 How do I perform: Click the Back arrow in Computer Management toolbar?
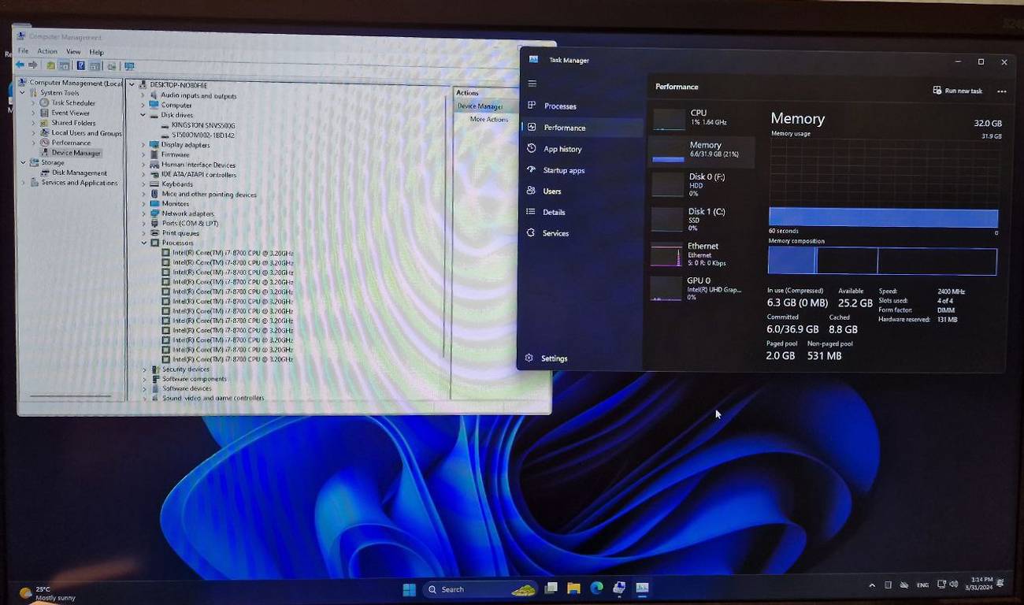click(x=20, y=65)
